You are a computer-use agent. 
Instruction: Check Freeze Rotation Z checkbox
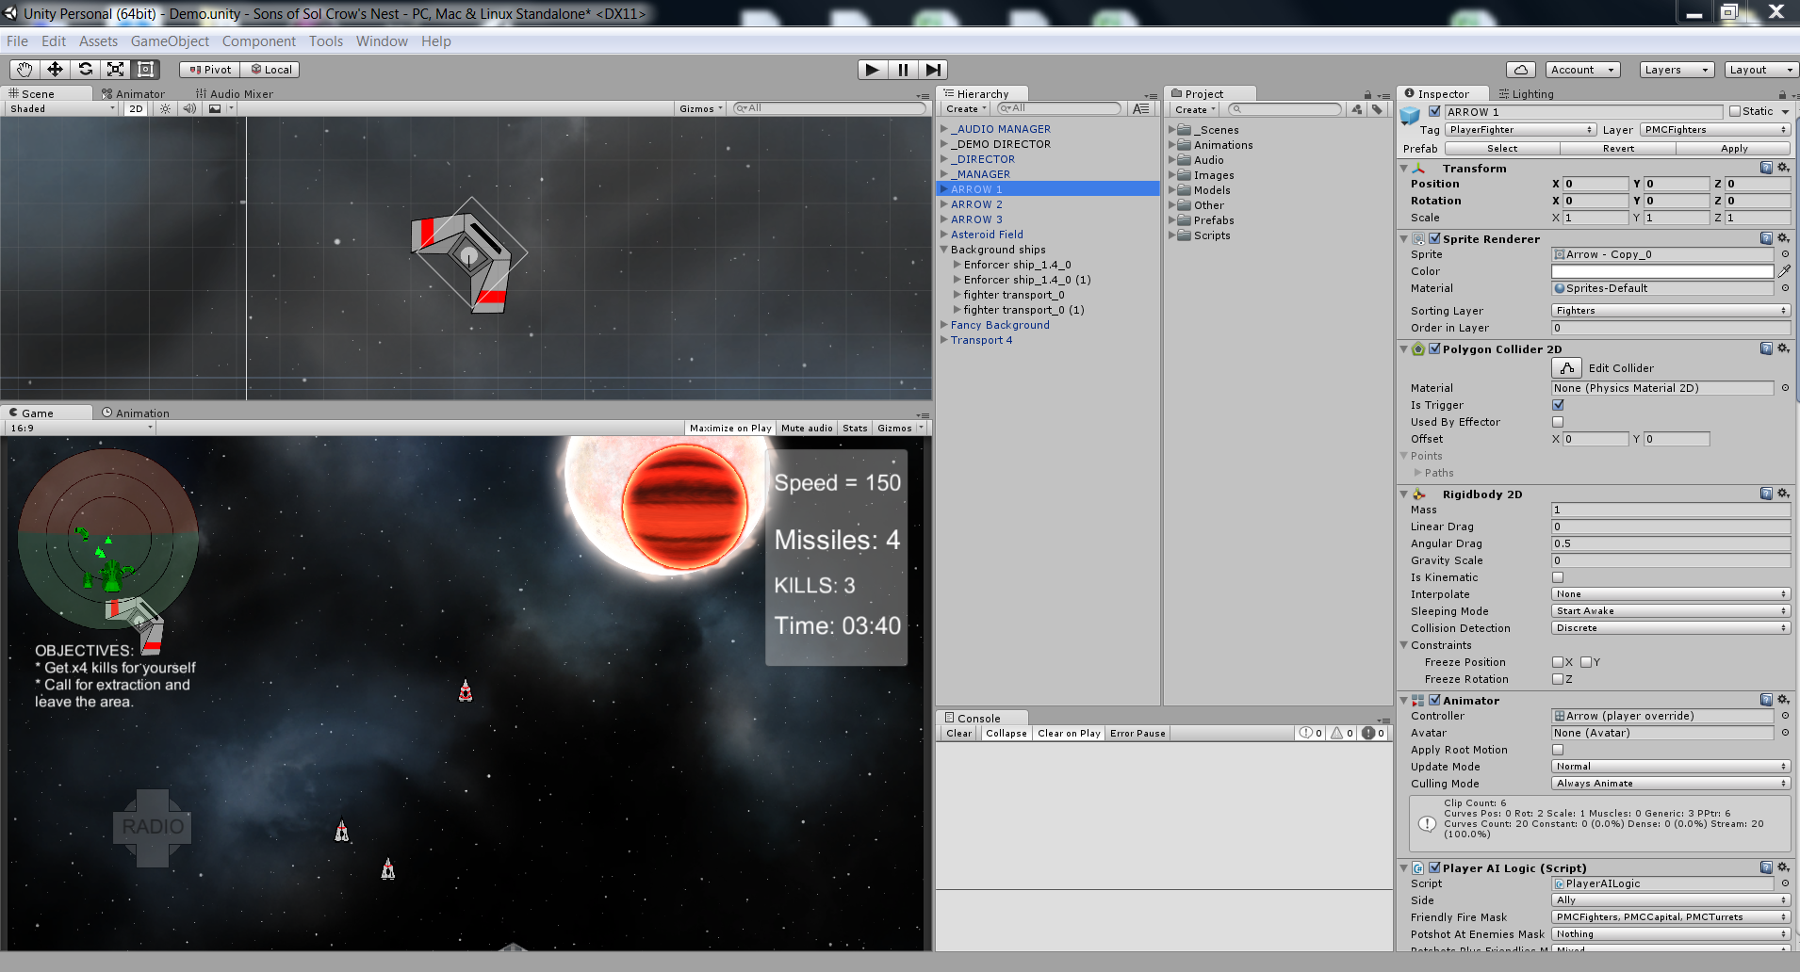(x=1558, y=679)
